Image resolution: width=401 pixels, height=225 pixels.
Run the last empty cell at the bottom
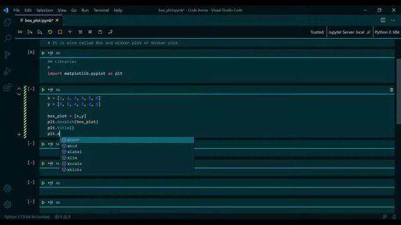(x=43, y=202)
